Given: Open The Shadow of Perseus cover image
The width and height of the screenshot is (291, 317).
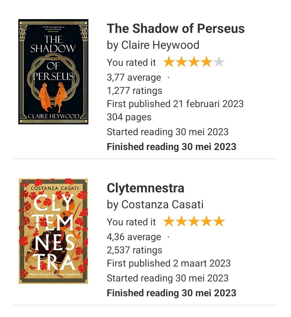Looking at the screenshot, I should tap(53, 72).
